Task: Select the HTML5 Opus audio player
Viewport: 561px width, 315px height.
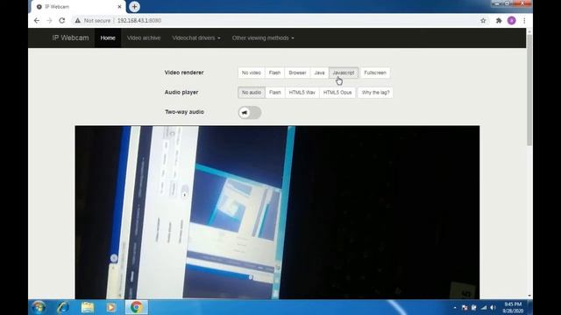Action: click(x=337, y=93)
